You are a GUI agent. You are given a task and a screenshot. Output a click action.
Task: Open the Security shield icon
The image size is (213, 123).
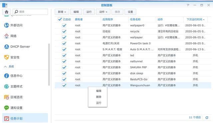click(6, 57)
